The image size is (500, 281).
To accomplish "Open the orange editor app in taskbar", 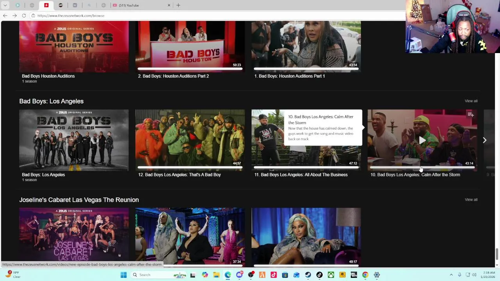I will tap(262, 275).
